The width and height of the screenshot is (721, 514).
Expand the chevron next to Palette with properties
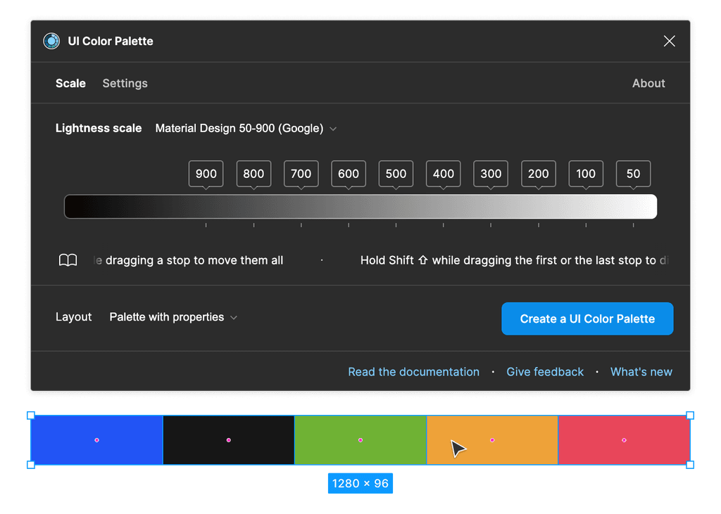coord(233,317)
